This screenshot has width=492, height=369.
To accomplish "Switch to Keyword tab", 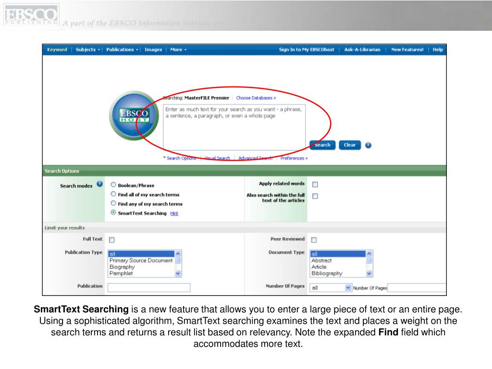I will (57, 49).
